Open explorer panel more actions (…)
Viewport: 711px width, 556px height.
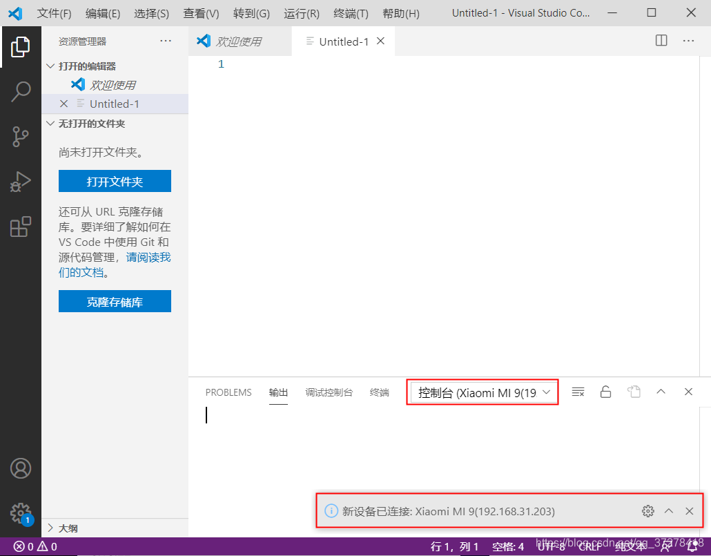click(x=166, y=41)
